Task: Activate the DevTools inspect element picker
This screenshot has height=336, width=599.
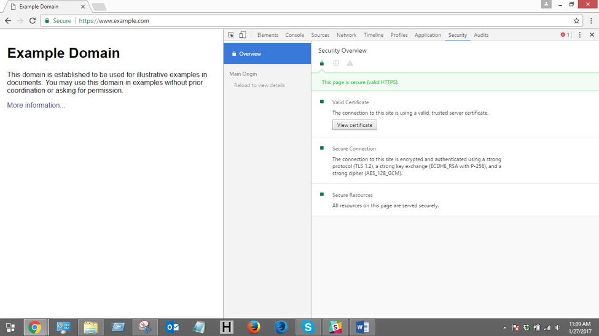Action: [x=231, y=35]
